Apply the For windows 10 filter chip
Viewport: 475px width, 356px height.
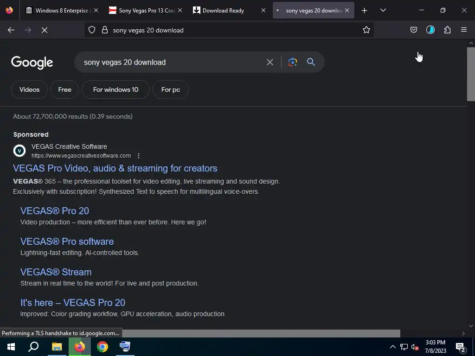[116, 89]
